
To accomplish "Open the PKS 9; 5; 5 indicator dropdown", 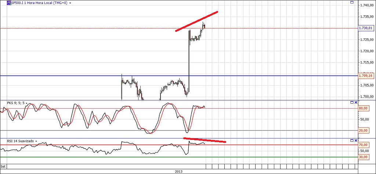I will pyautogui.click(x=26, y=103).
